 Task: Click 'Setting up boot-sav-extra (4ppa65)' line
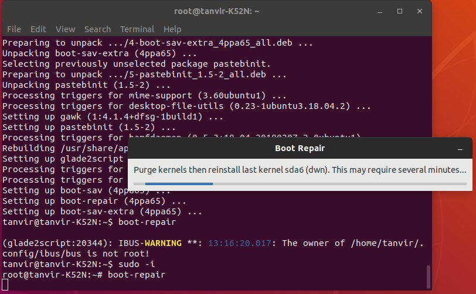coord(102,211)
